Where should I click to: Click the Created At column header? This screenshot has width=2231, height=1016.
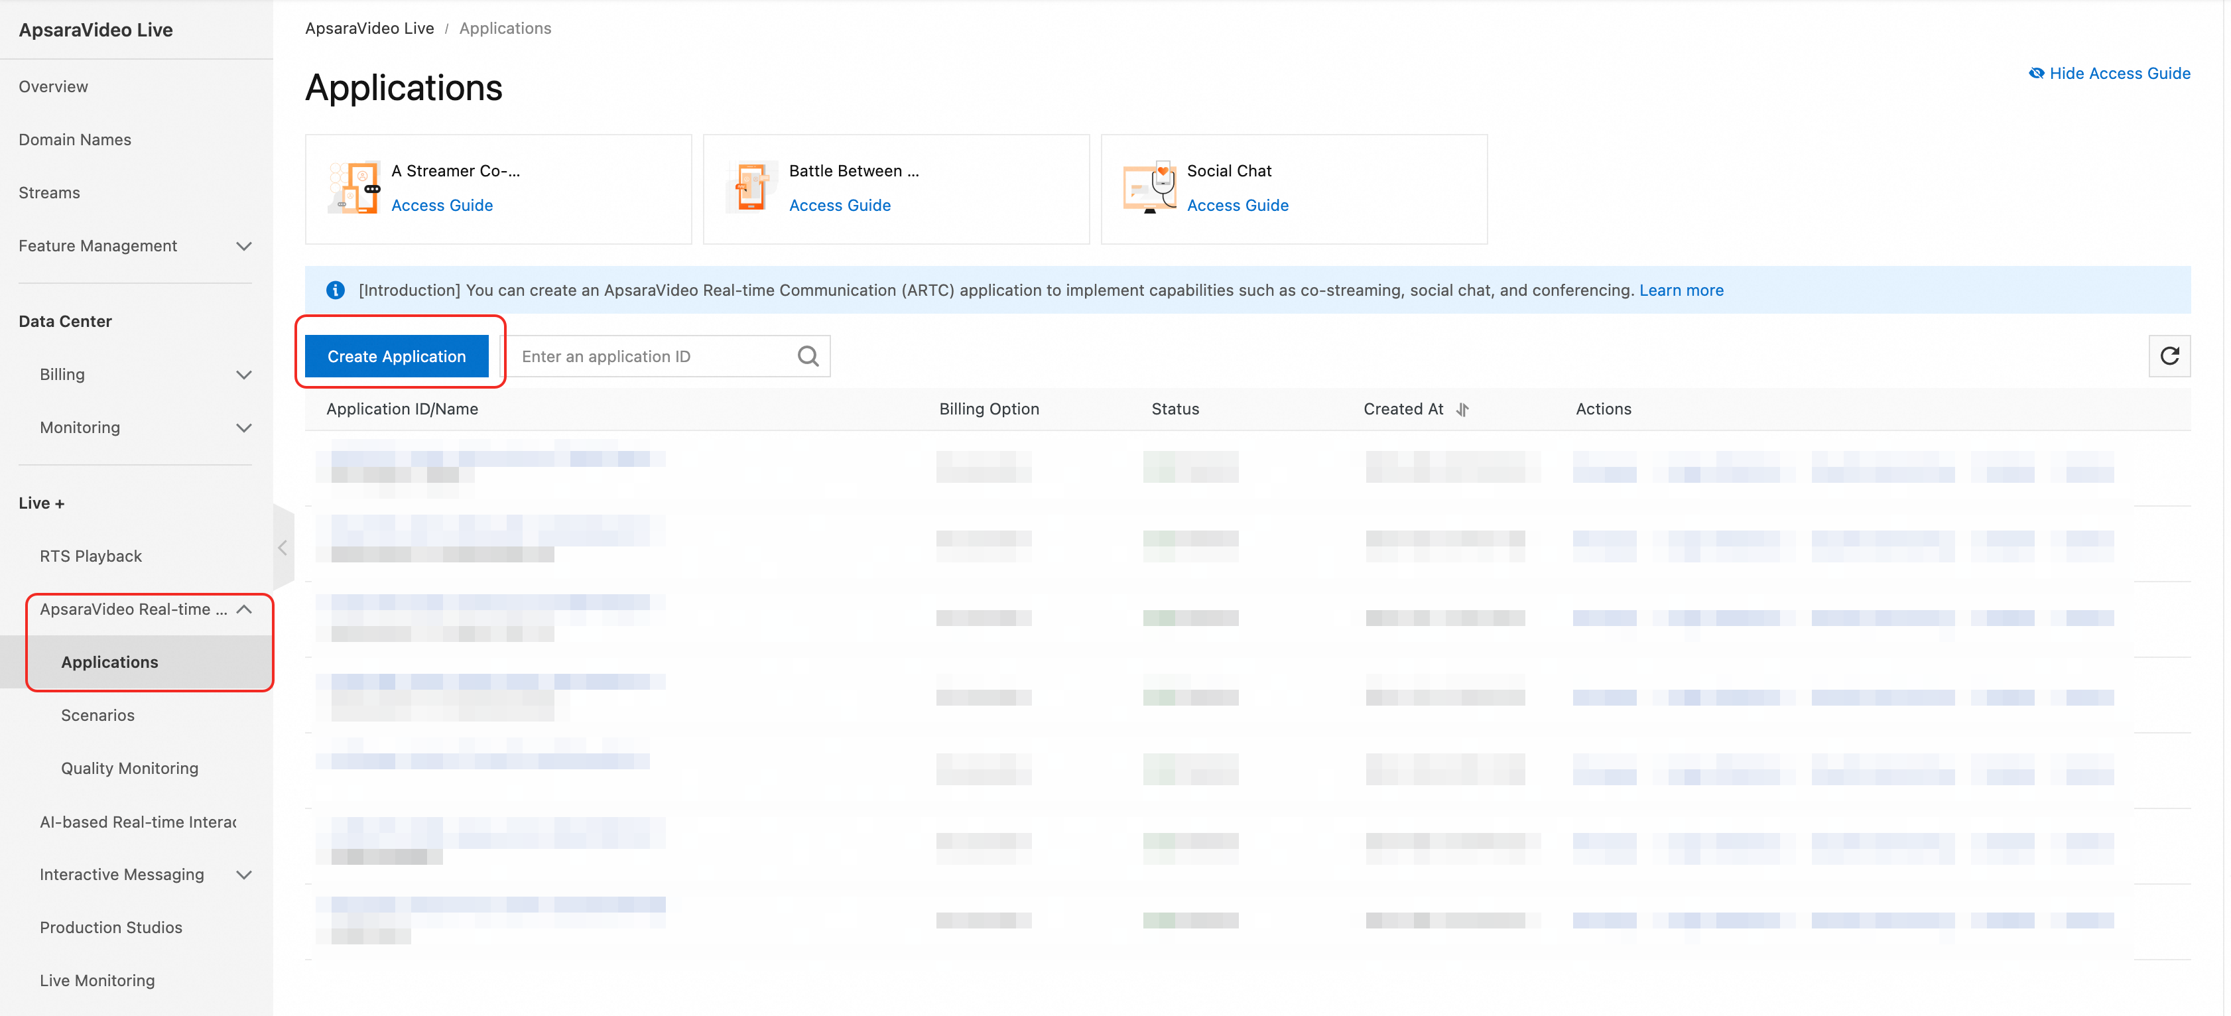(x=1403, y=410)
